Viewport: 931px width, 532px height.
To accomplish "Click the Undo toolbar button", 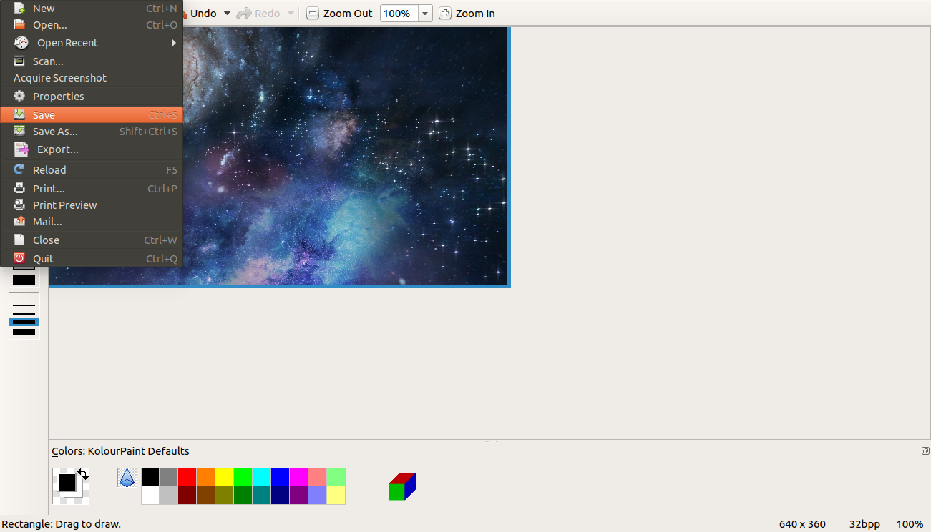I will coord(202,14).
